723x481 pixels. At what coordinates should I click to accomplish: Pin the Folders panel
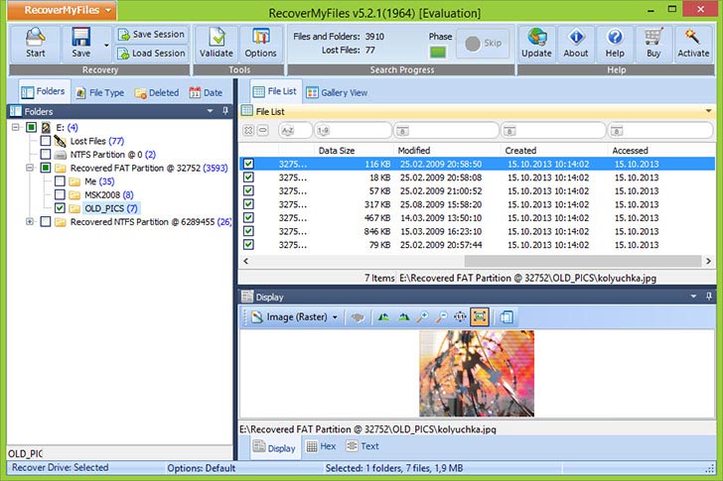coord(225,111)
